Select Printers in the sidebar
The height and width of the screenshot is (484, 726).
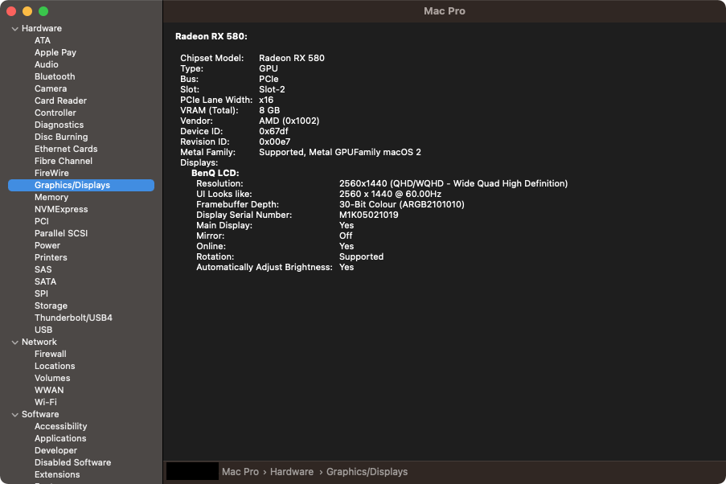tap(51, 257)
